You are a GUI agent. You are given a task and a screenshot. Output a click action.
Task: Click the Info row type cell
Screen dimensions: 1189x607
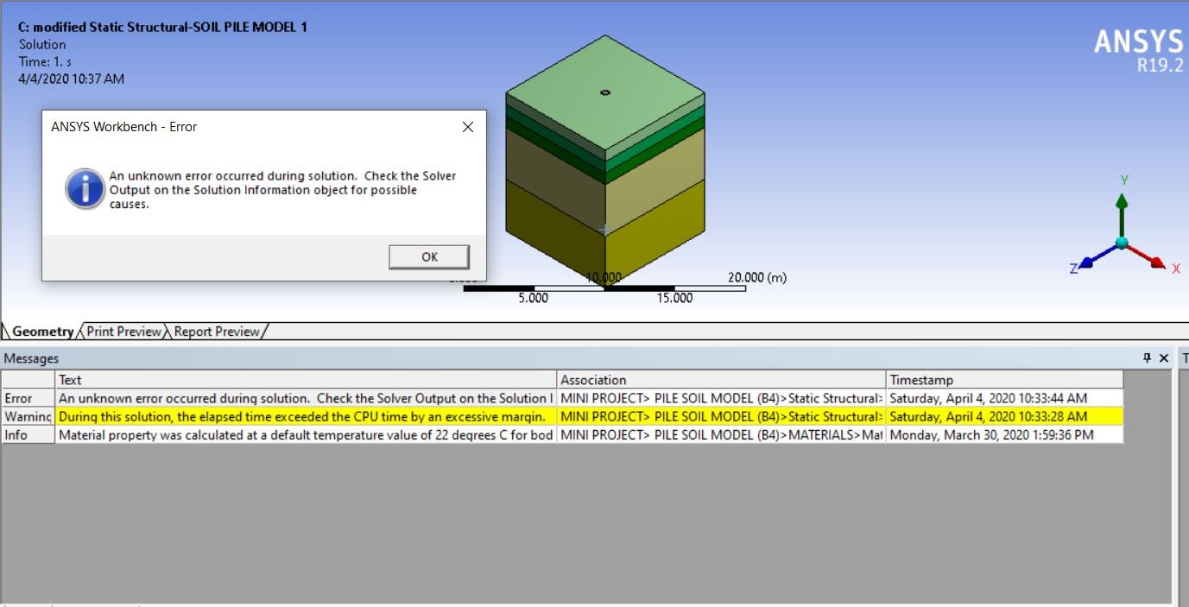[x=28, y=434]
